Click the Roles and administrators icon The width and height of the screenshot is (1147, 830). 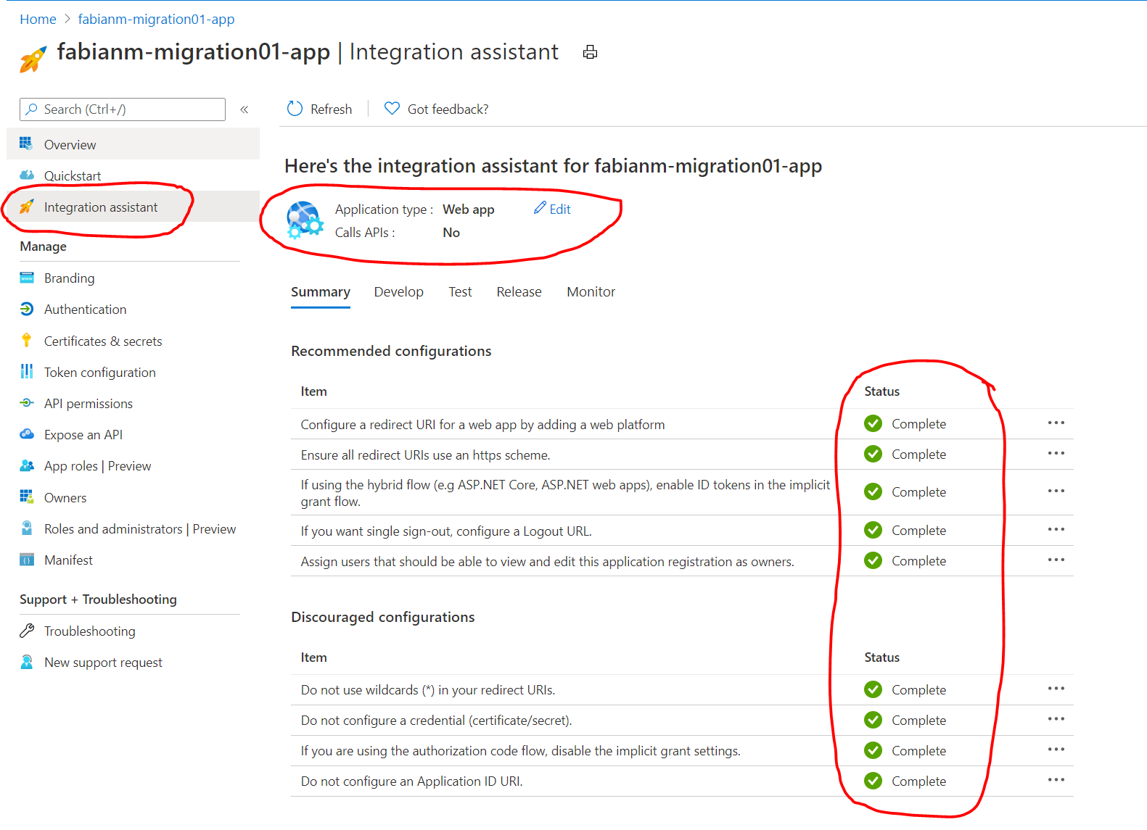(27, 528)
